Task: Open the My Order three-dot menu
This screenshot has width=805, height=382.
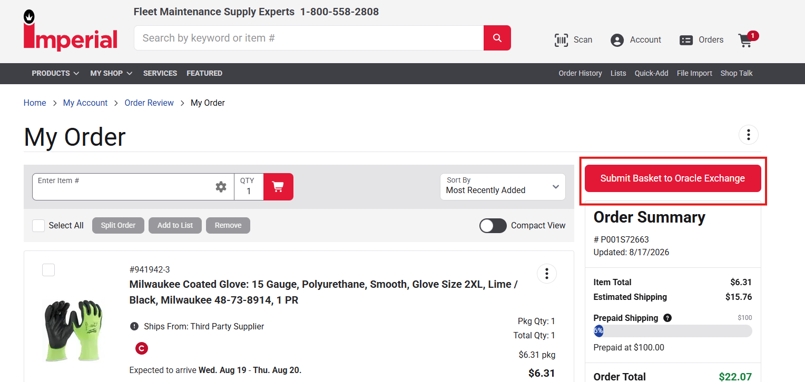Action: point(749,135)
